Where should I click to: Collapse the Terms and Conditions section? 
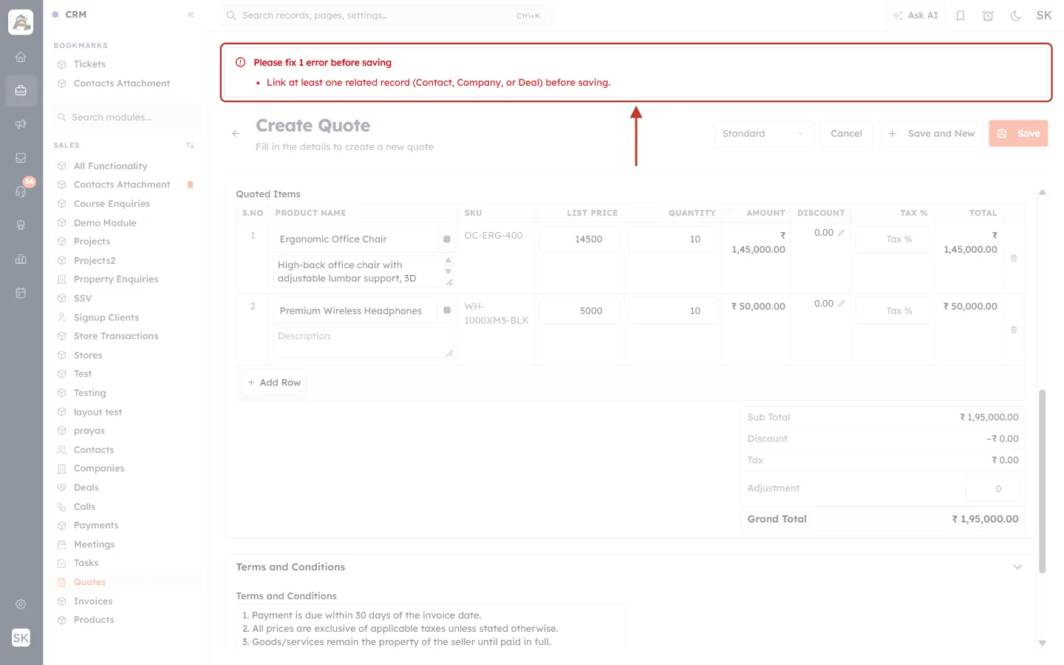click(1017, 567)
